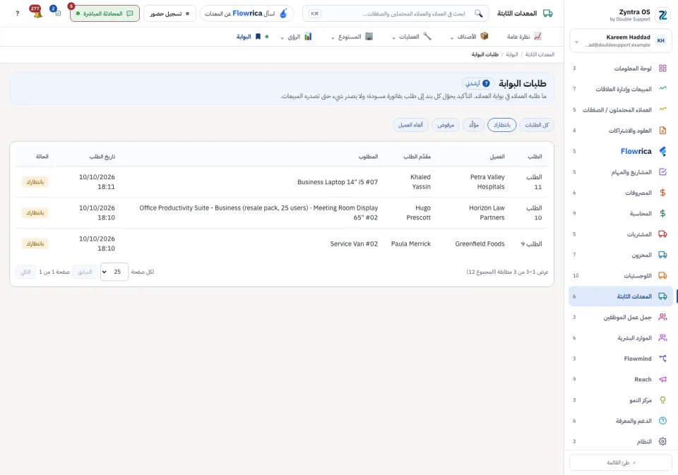This screenshot has width=678, height=475.
Task: Open the per-page 25 dropdown
Action: point(114,272)
